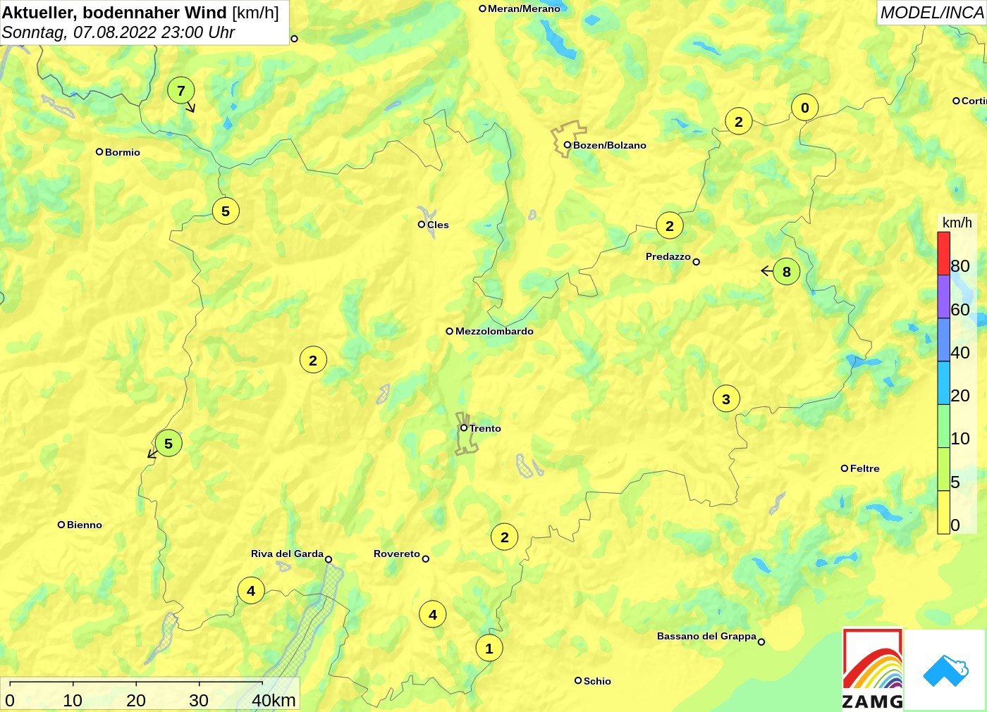Click the Rovereto label
This screenshot has width=987, height=712.
pos(397,554)
